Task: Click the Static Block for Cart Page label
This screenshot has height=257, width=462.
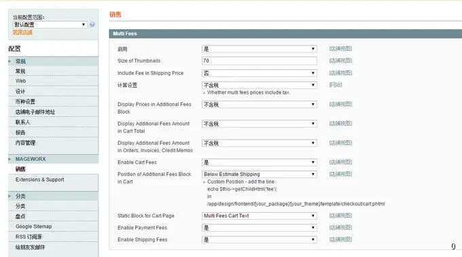Action: [x=146, y=216]
